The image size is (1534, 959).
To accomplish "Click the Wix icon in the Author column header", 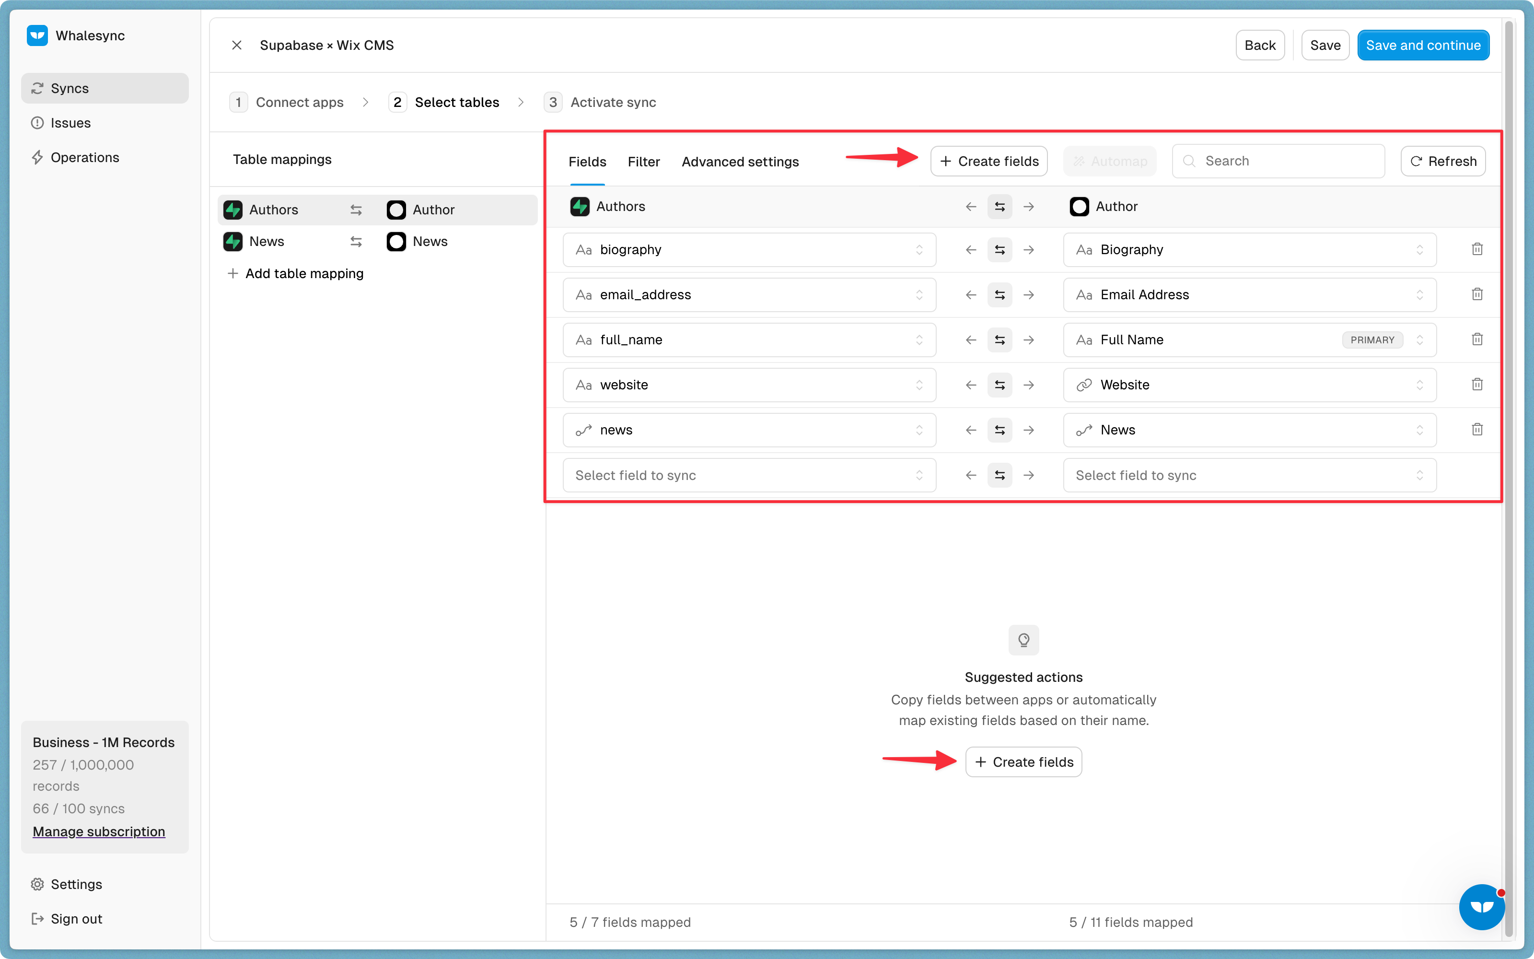I will [1079, 207].
